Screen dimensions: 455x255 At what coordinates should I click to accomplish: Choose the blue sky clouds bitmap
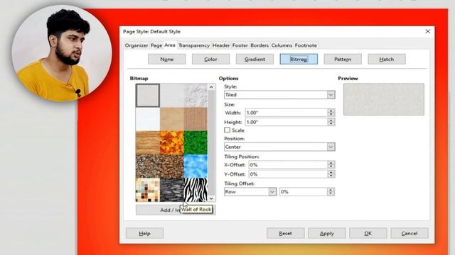(x=196, y=166)
